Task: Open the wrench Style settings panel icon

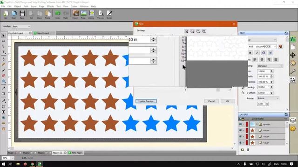Action: [x=293, y=71]
